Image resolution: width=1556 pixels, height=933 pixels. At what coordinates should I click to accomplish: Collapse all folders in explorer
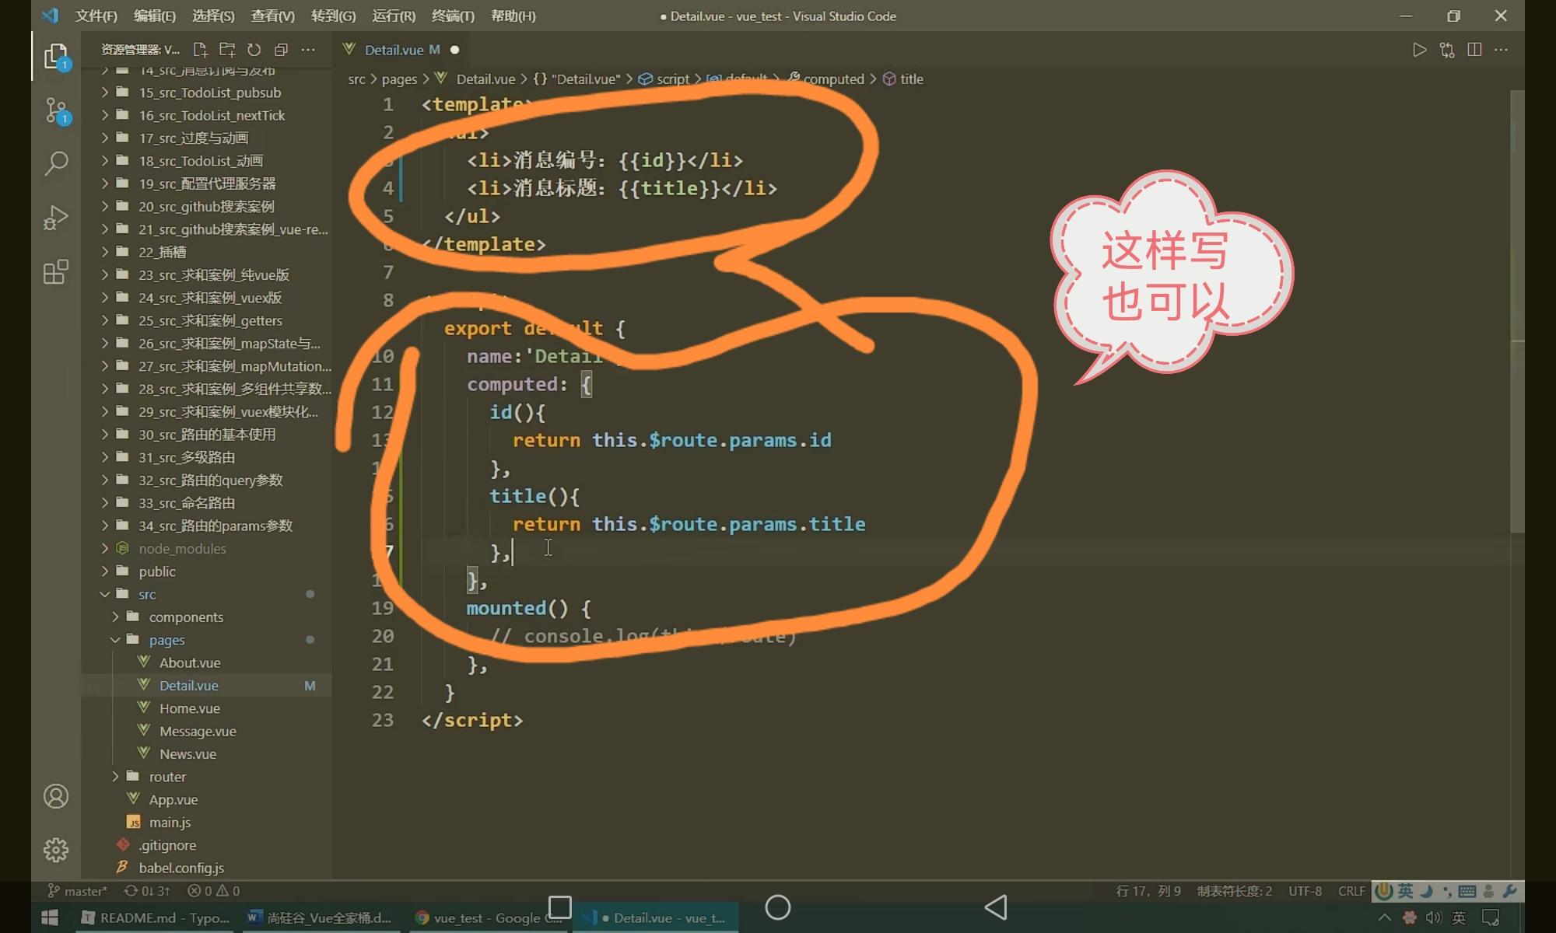pos(281,50)
